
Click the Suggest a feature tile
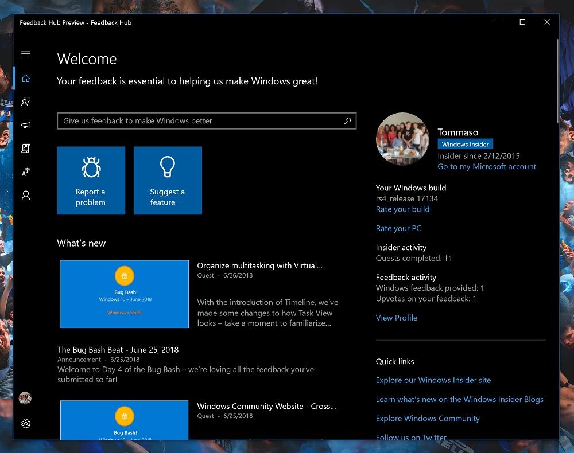168,180
